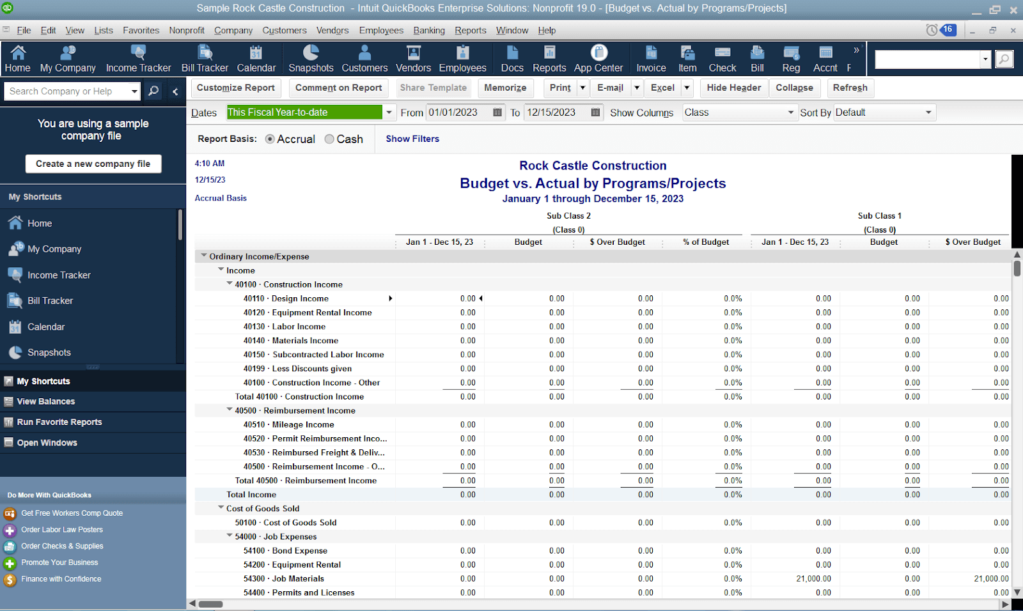Viewport: 1023px width, 611px height.
Task: Open Vendors center icon
Action: (x=413, y=59)
